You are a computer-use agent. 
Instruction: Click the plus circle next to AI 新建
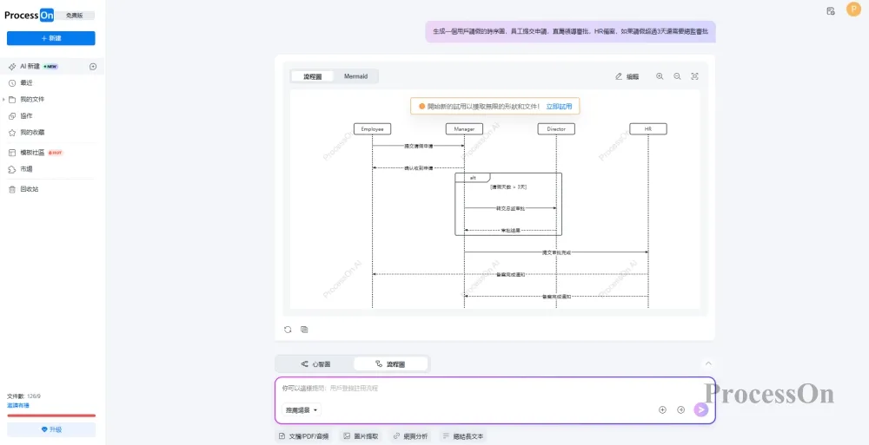[x=93, y=67]
